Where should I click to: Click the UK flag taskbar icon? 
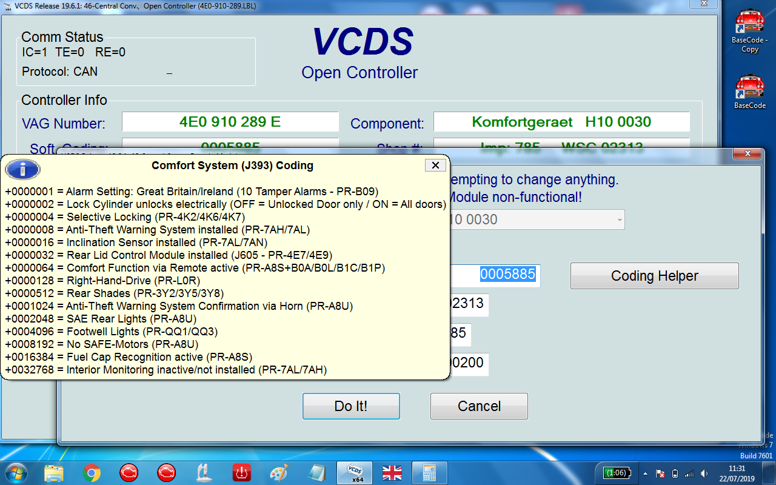click(x=392, y=473)
